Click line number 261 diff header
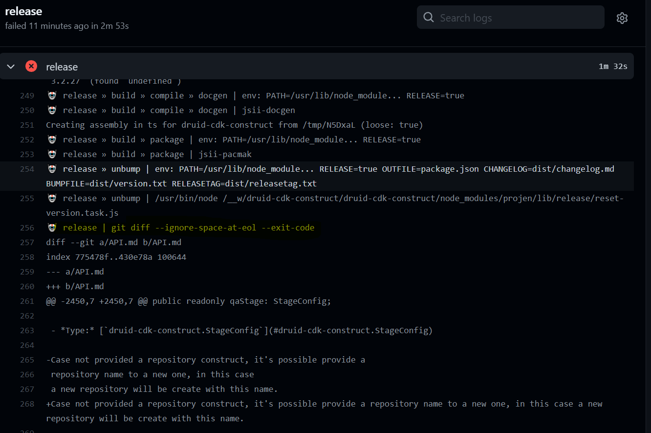651x433 pixels. pos(27,300)
